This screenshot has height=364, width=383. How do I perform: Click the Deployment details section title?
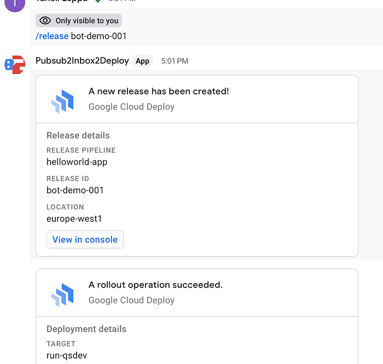pos(86,329)
